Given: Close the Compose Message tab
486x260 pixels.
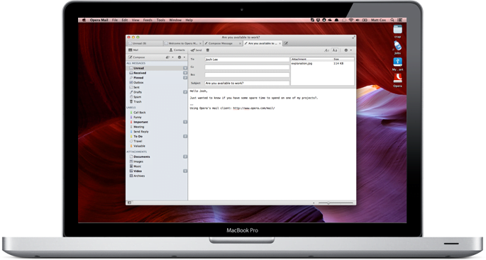Looking at the screenshot, I should click(241, 44).
